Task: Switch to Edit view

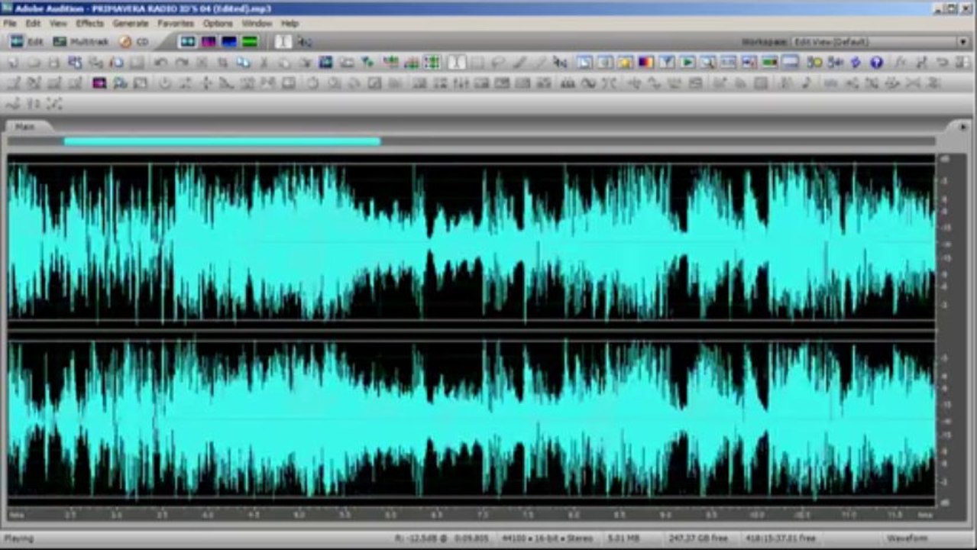Action: click(27, 42)
